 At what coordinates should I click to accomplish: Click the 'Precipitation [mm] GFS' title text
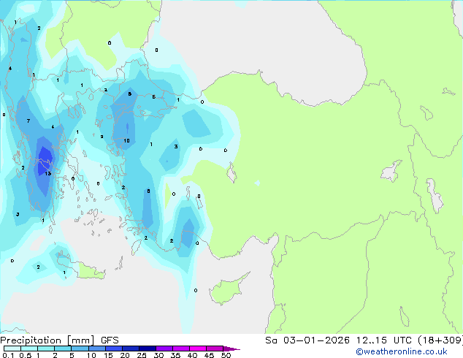(59, 340)
